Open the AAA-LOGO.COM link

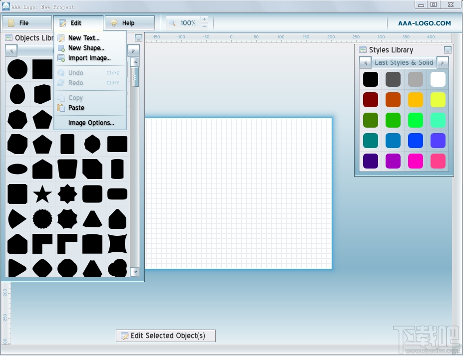425,23
